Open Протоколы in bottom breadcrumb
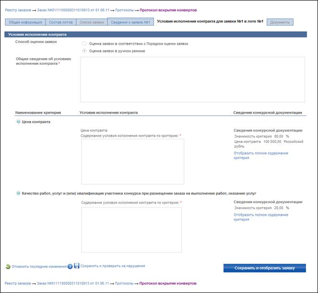This screenshot has height=293, width=318. [124, 283]
